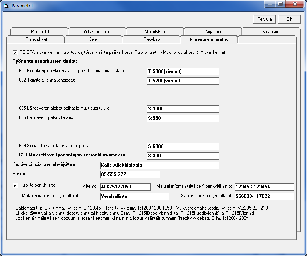Click the Lisäksi täytyy valita viennit help line

coord(135,213)
